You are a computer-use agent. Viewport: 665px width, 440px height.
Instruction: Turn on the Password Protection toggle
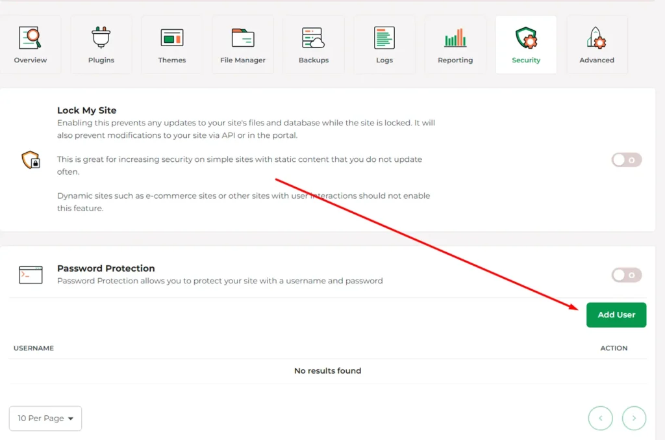[x=627, y=275]
